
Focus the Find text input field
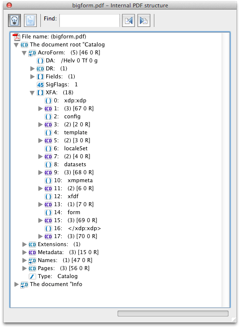point(90,20)
